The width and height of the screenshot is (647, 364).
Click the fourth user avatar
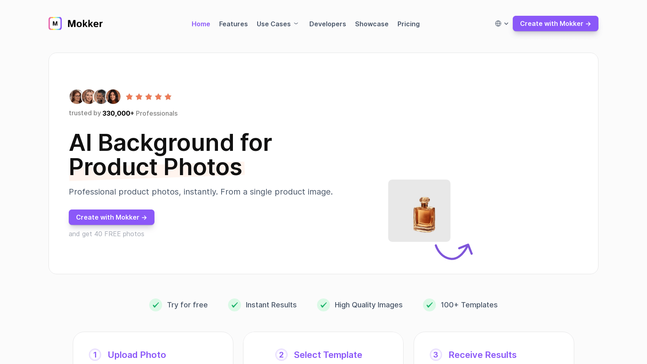(x=113, y=97)
